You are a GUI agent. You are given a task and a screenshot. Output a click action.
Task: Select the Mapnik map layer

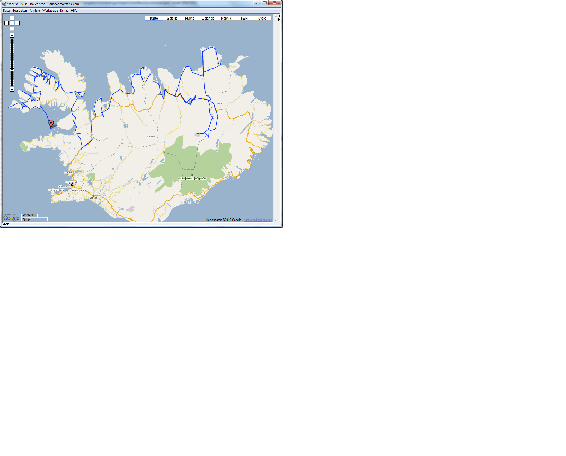coord(226,19)
